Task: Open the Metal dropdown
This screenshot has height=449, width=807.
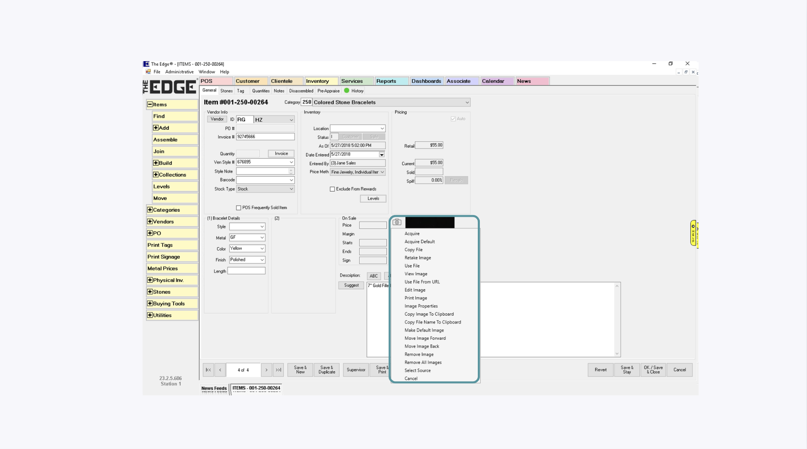Action: click(x=262, y=238)
